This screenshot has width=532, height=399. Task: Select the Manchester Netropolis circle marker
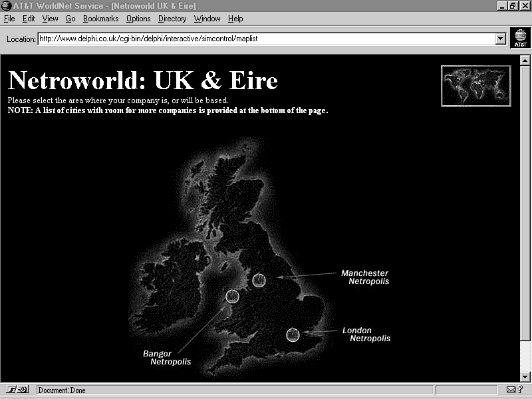point(259,280)
